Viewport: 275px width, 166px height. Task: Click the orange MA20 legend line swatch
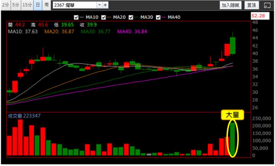[109, 17]
